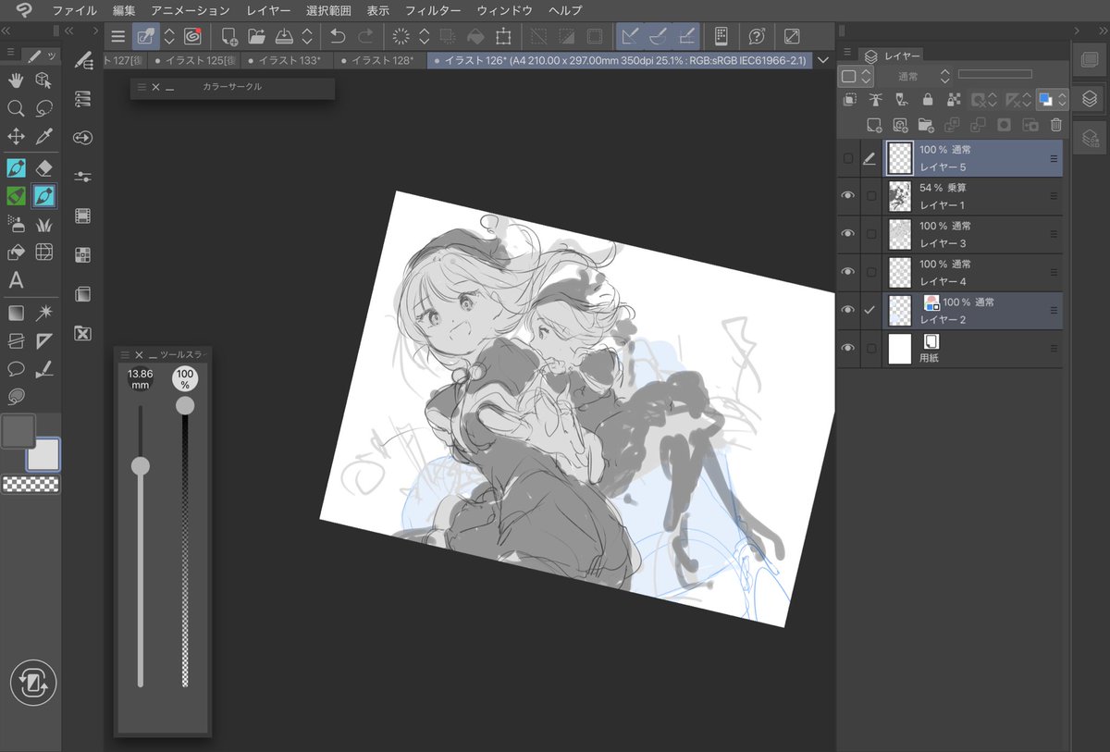Create a new layer folder icon
The height and width of the screenshot is (752, 1110).
pyautogui.click(x=926, y=125)
